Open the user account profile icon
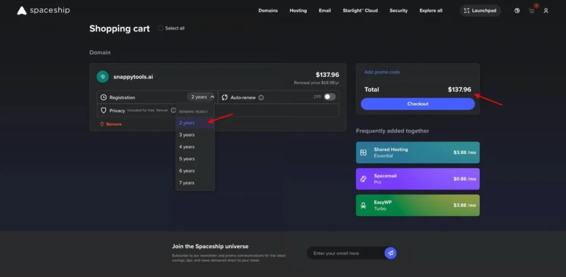 546,10
